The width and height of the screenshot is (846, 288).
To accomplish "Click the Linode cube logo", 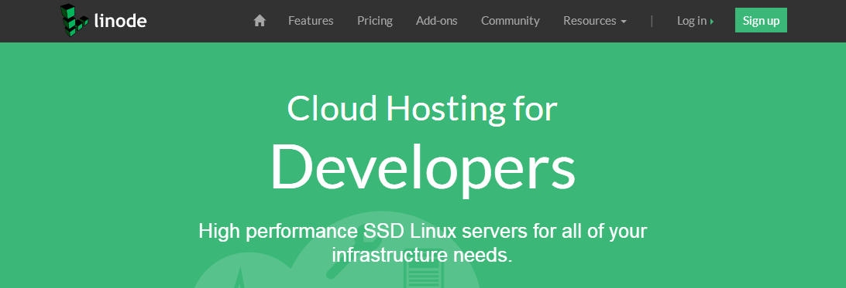I will coord(74,20).
